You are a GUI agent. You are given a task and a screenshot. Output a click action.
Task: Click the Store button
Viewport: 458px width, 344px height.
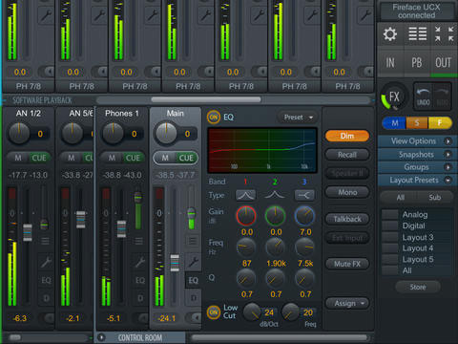[x=418, y=288]
